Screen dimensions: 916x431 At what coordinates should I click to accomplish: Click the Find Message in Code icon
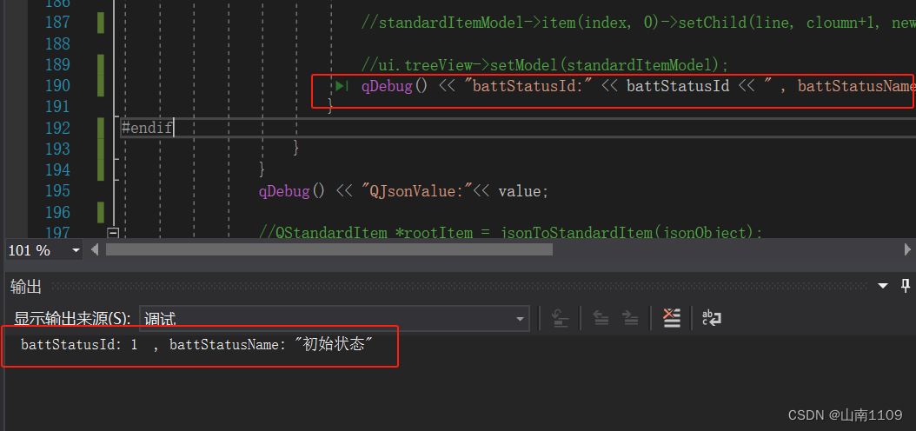point(561,318)
